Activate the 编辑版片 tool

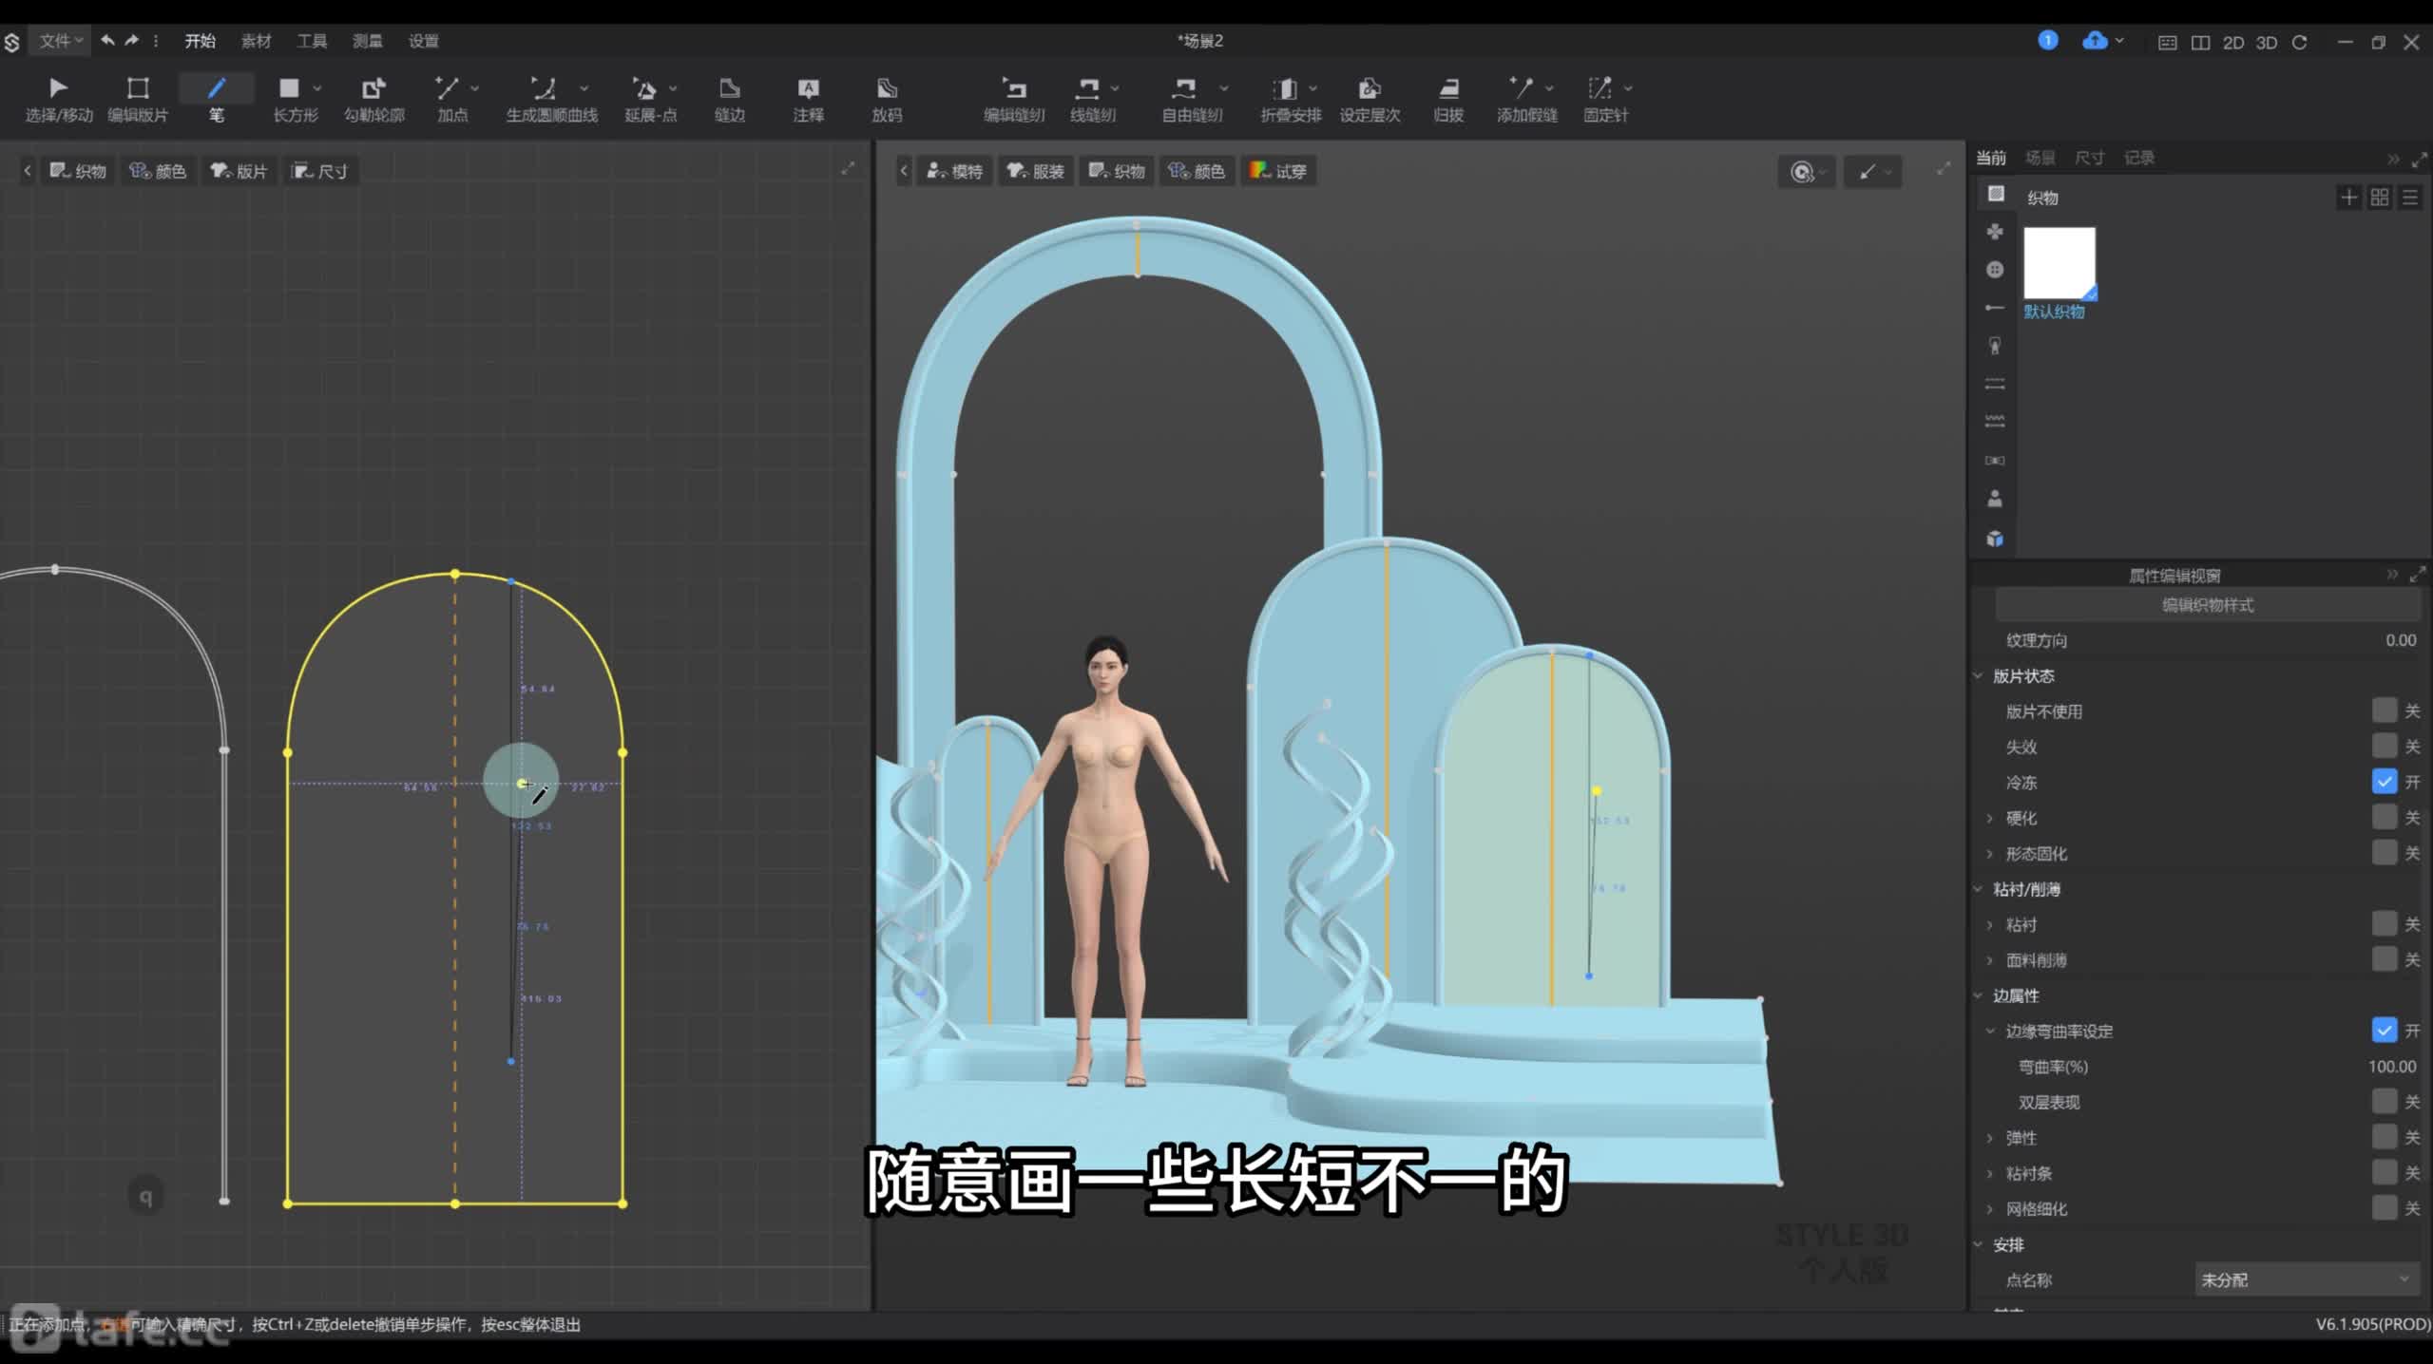[x=138, y=99]
